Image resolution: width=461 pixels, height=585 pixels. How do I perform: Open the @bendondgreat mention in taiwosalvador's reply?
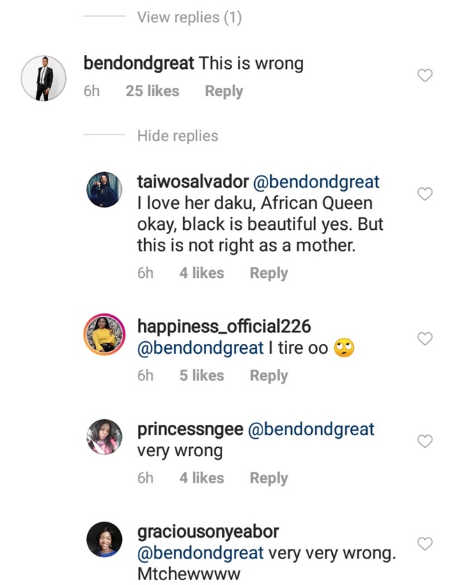318,182
